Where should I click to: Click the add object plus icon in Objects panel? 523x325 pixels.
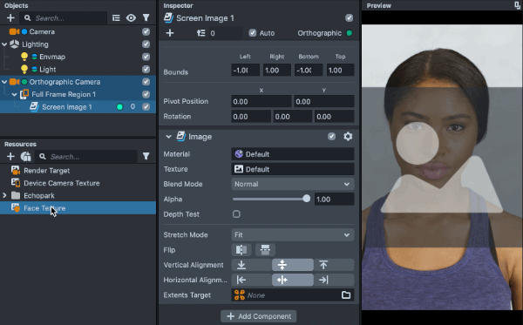point(10,18)
